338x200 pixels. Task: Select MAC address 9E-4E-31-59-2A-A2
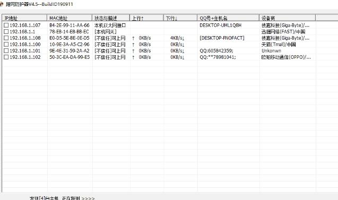69,50
